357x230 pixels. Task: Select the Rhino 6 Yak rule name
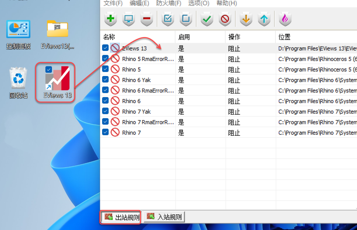[137, 80]
